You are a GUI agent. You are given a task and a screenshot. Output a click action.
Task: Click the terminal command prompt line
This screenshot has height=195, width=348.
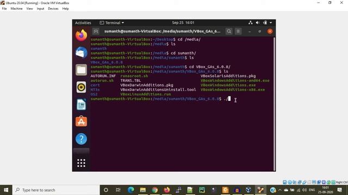(x=161, y=99)
